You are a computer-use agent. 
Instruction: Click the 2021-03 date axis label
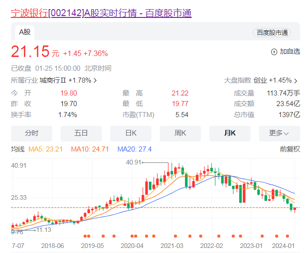(x=172, y=246)
